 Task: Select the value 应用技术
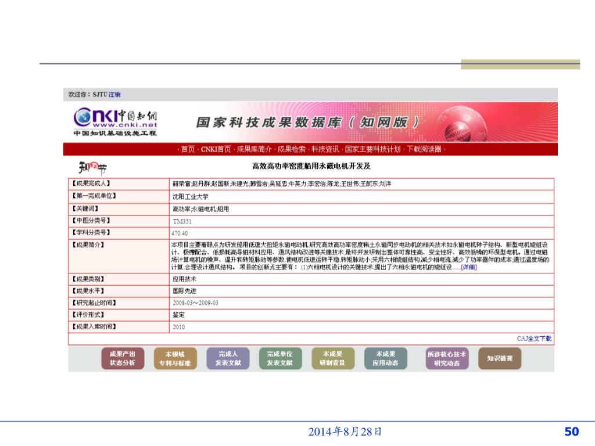coord(184,279)
